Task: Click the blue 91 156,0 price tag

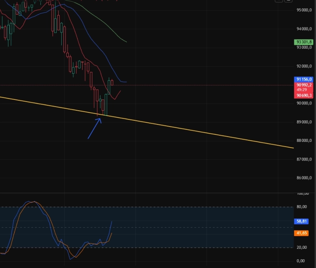Action: tap(303, 79)
